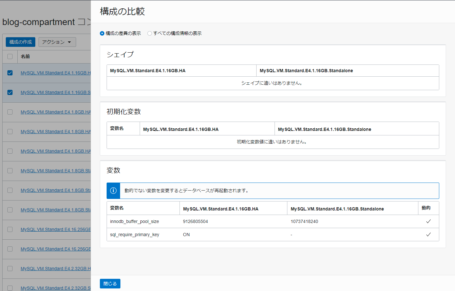
Task: Click the blog-compartment page heading
Action: (x=47, y=22)
